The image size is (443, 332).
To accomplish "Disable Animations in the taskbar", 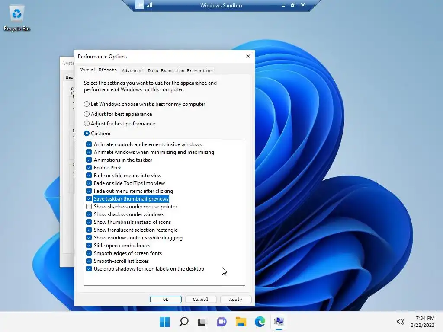I will pyautogui.click(x=89, y=160).
